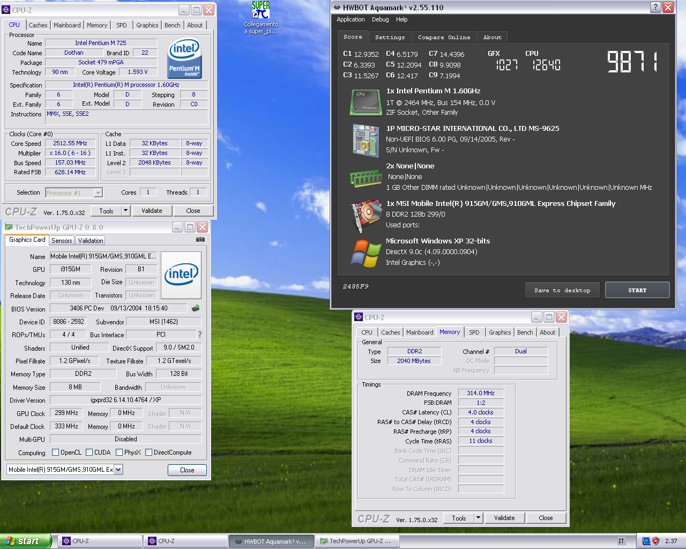The image size is (686, 549).
Task: Click the RAM module icon in Aquamark
Action: click(366, 178)
